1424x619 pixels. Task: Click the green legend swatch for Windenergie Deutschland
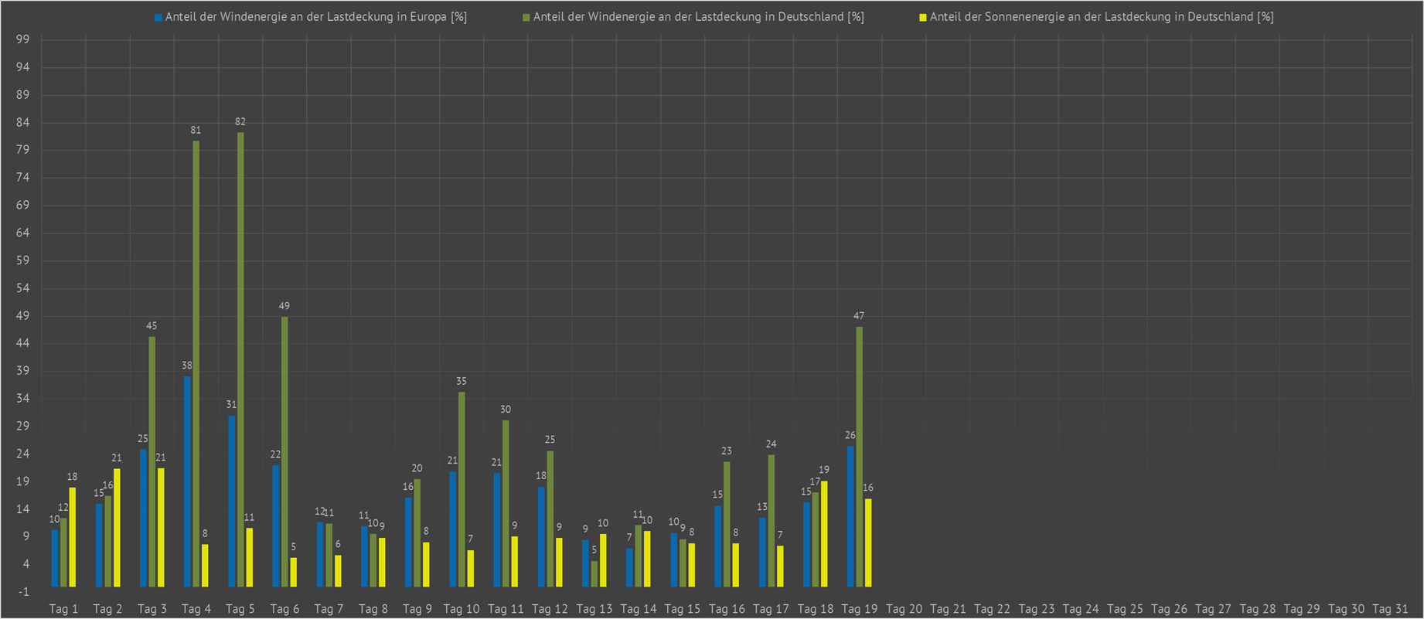(526, 17)
